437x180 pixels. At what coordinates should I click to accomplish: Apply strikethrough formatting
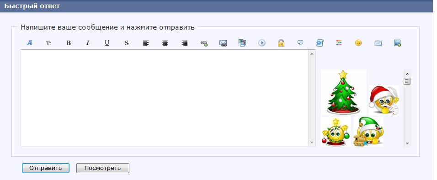pyautogui.click(x=127, y=43)
